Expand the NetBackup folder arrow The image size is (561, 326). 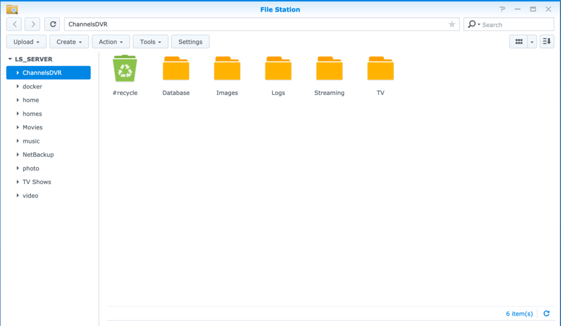click(18, 155)
